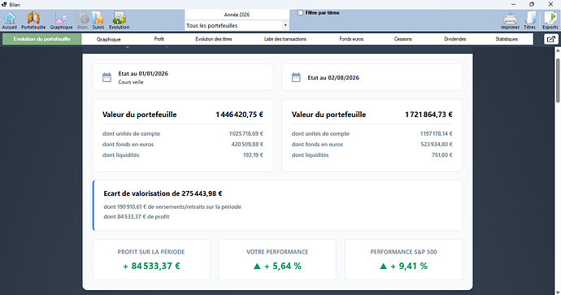This screenshot has height=295, width=561.
Task: Click the scrollbar up arrow
Action: click(558, 50)
